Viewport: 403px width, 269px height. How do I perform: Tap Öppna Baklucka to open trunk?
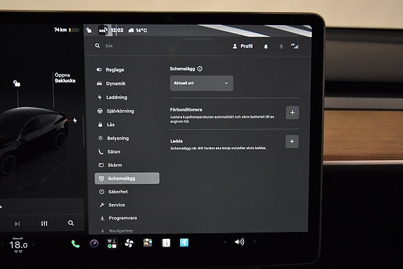tap(65, 78)
